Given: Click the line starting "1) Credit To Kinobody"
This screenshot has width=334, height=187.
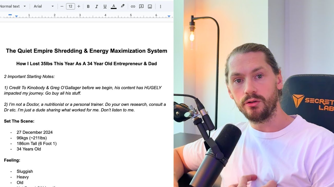Looking at the screenshot, I should [83, 88].
